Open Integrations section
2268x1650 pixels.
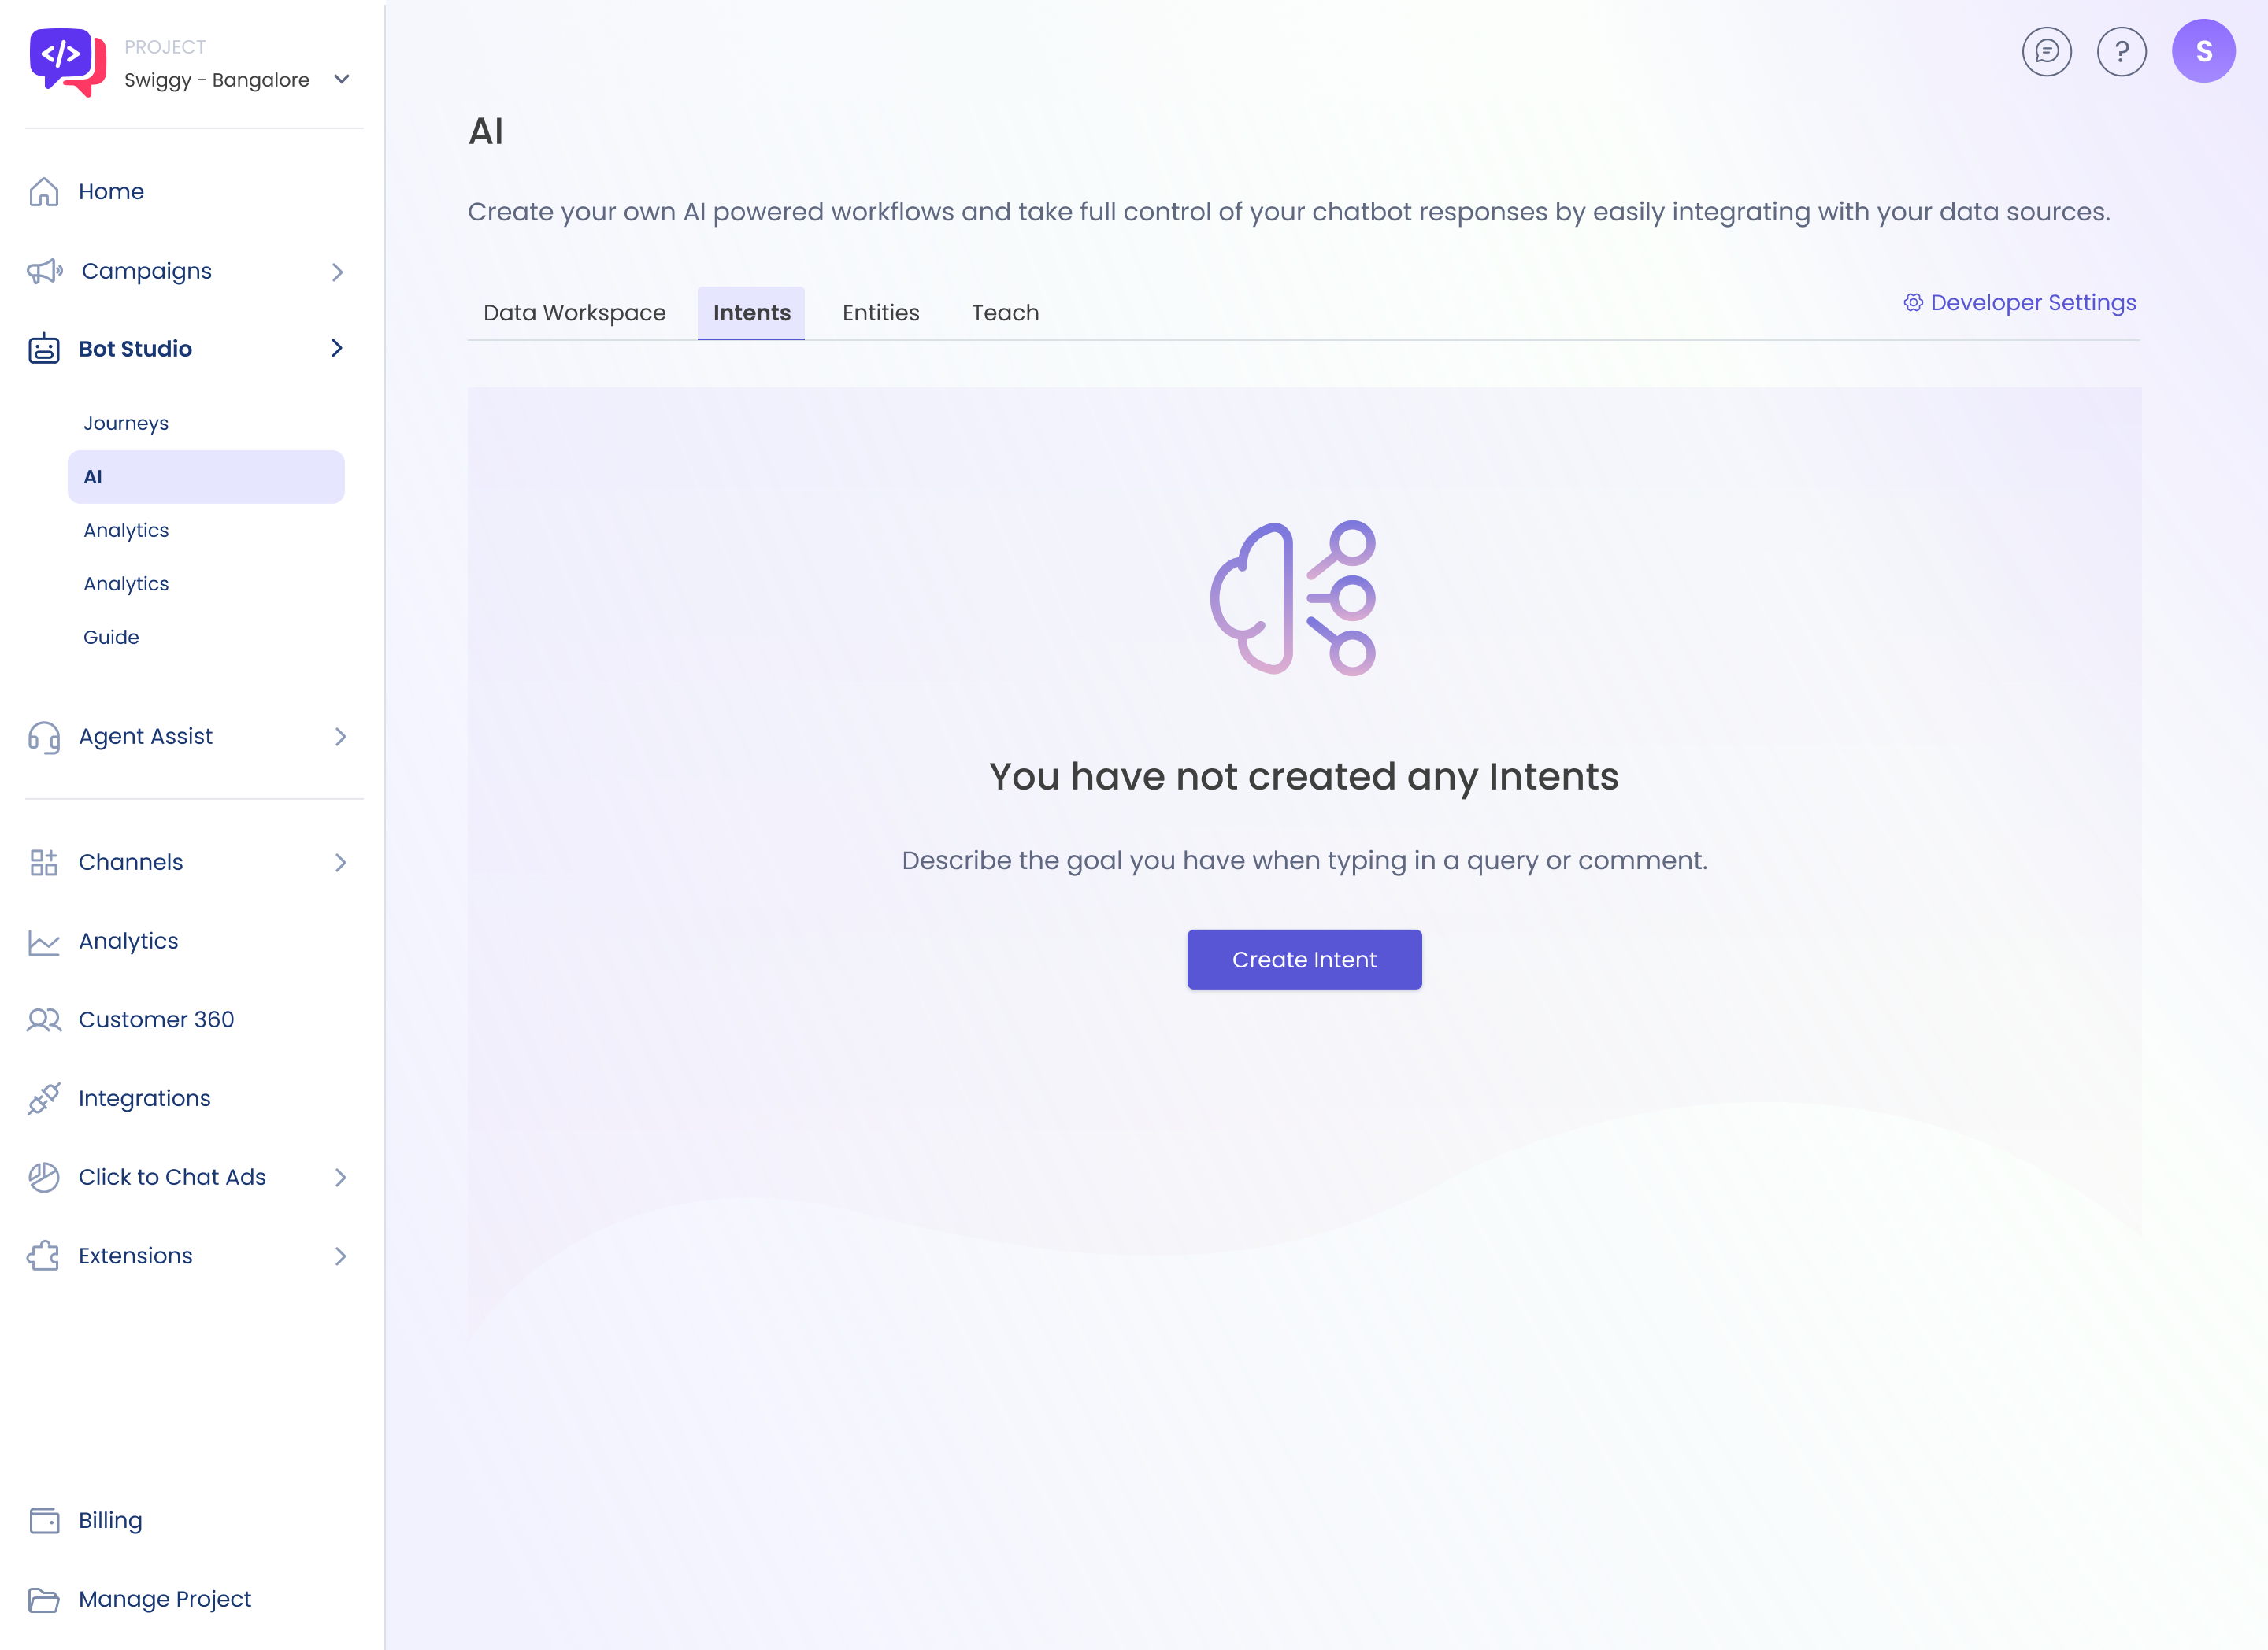(144, 1097)
